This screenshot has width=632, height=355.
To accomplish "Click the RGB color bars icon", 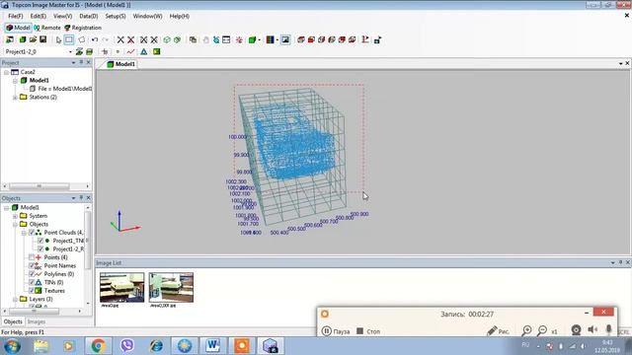I will (x=270, y=39).
